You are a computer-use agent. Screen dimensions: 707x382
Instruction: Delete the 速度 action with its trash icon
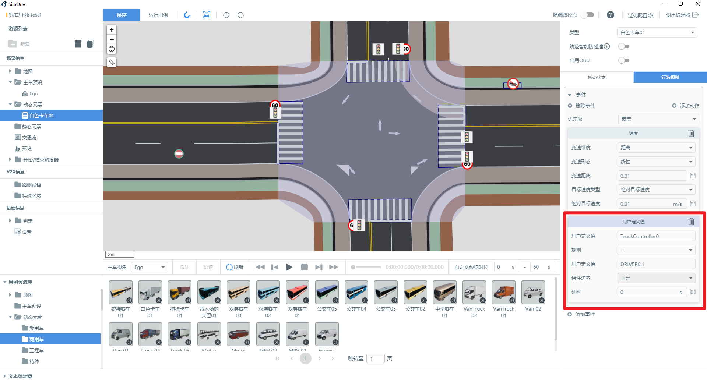pyautogui.click(x=691, y=133)
